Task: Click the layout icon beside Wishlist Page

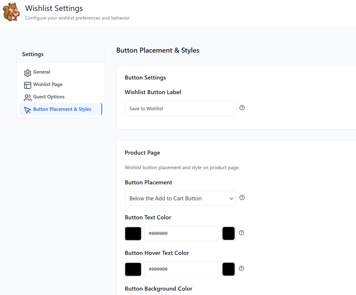Action: coord(27,85)
